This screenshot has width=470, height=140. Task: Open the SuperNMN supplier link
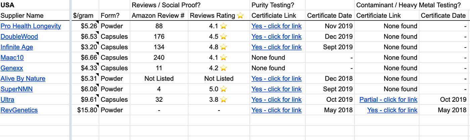pyautogui.click(x=17, y=89)
